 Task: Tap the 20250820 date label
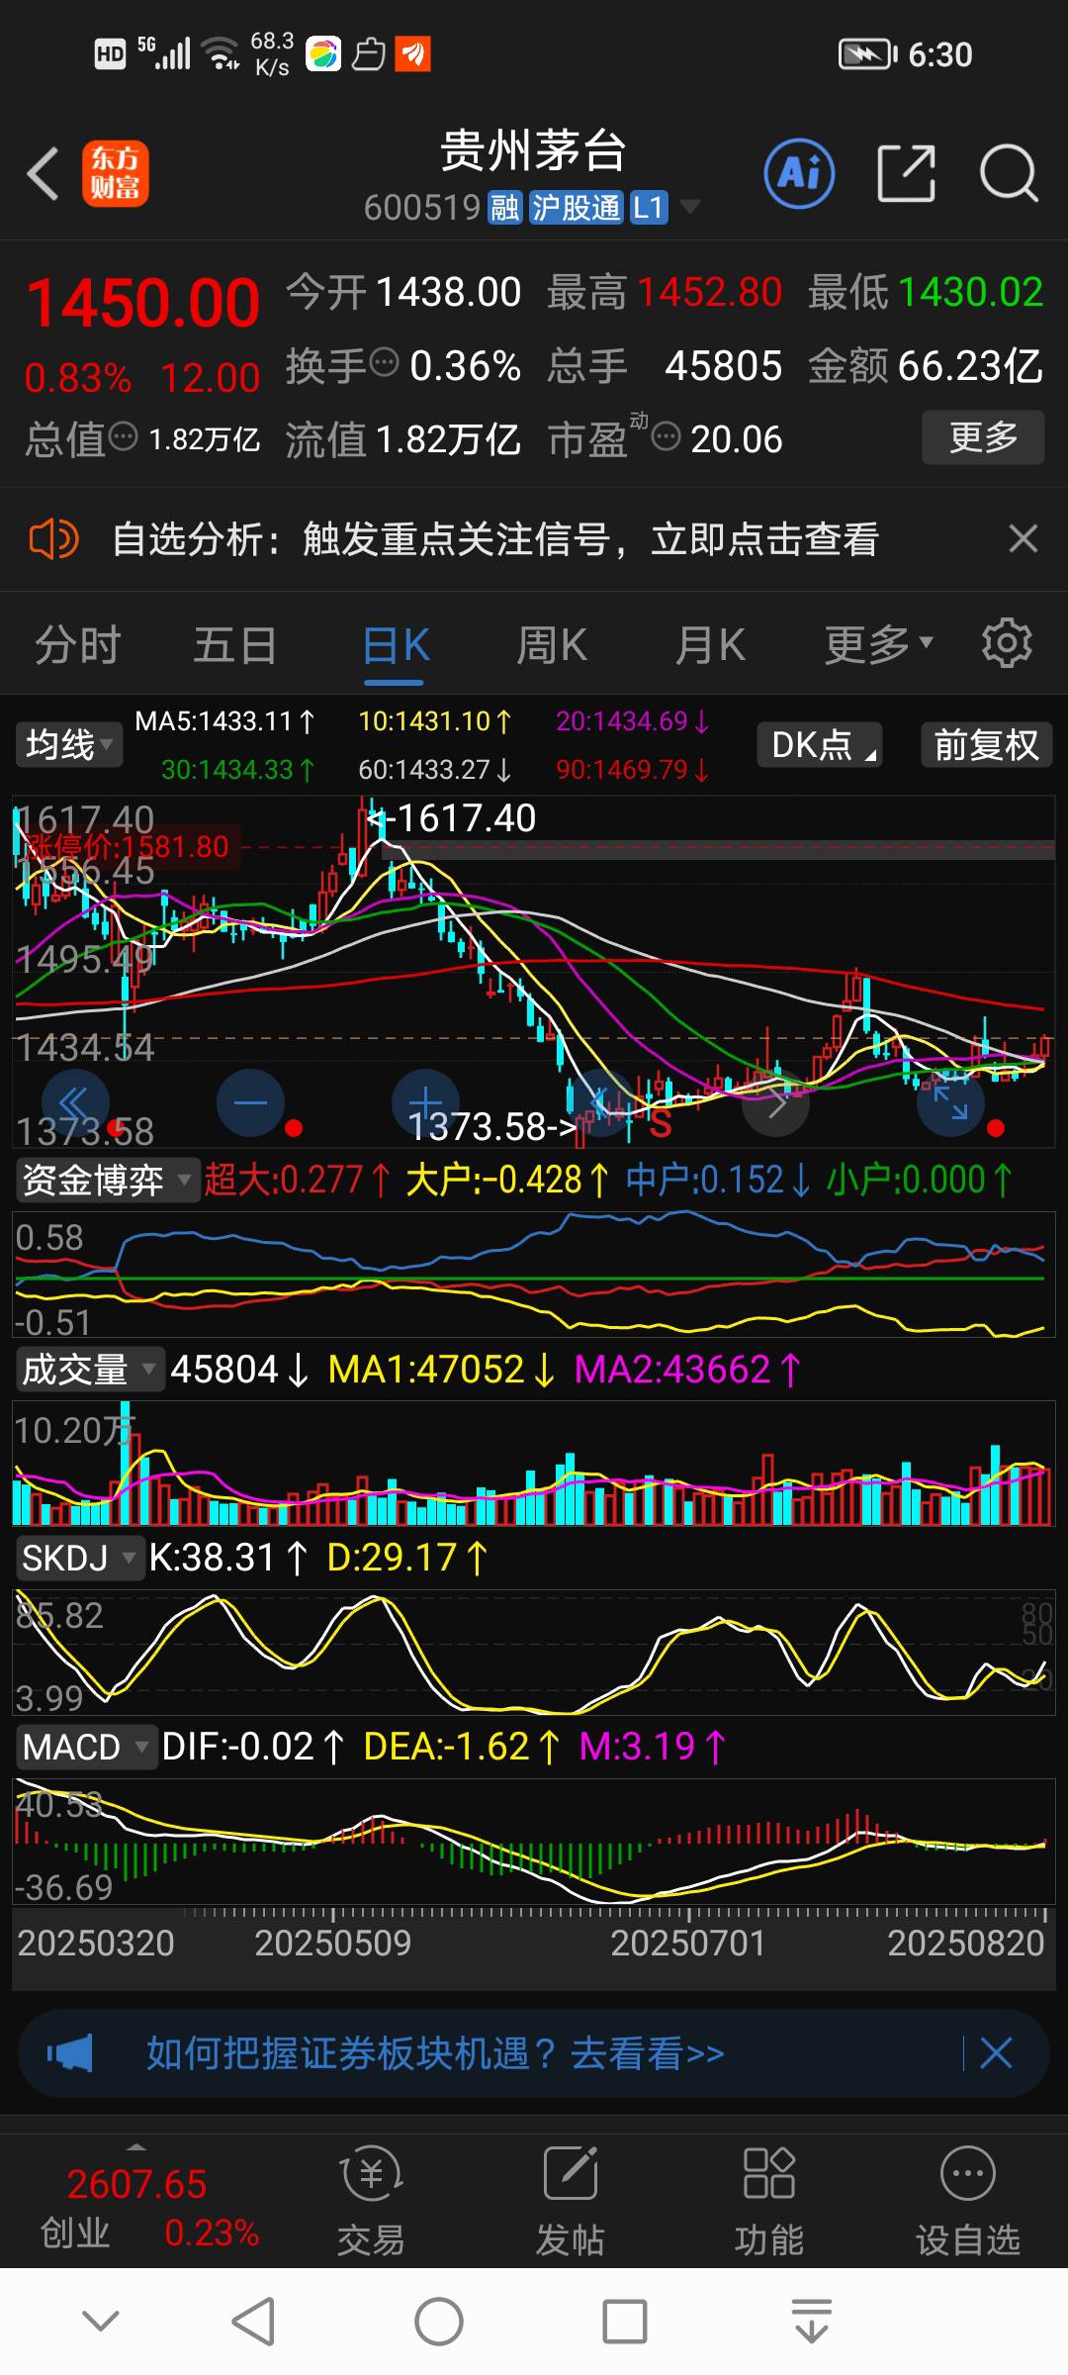[965, 1943]
